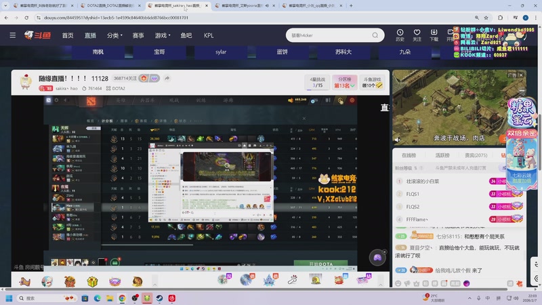Open the DOTA2 category link
The width and height of the screenshot is (542, 305).
[x=115, y=89]
